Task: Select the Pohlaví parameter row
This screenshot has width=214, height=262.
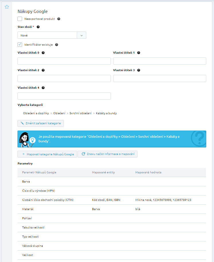Action: click(x=112, y=218)
